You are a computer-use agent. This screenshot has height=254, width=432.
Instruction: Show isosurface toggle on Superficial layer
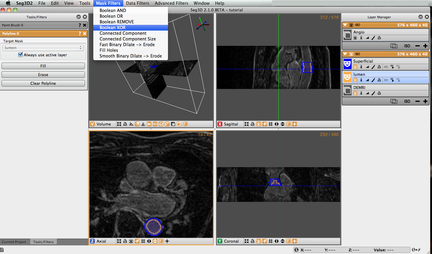pyautogui.click(x=386, y=67)
